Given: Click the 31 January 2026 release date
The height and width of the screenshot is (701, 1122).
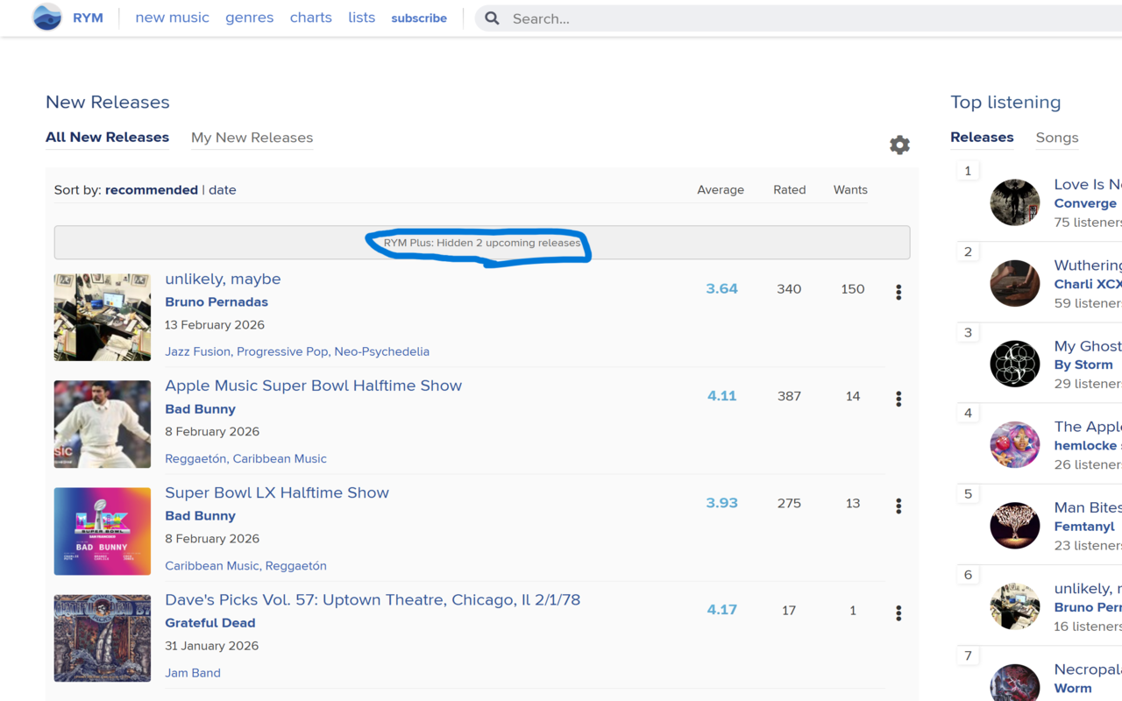Looking at the screenshot, I should click(211, 646).
